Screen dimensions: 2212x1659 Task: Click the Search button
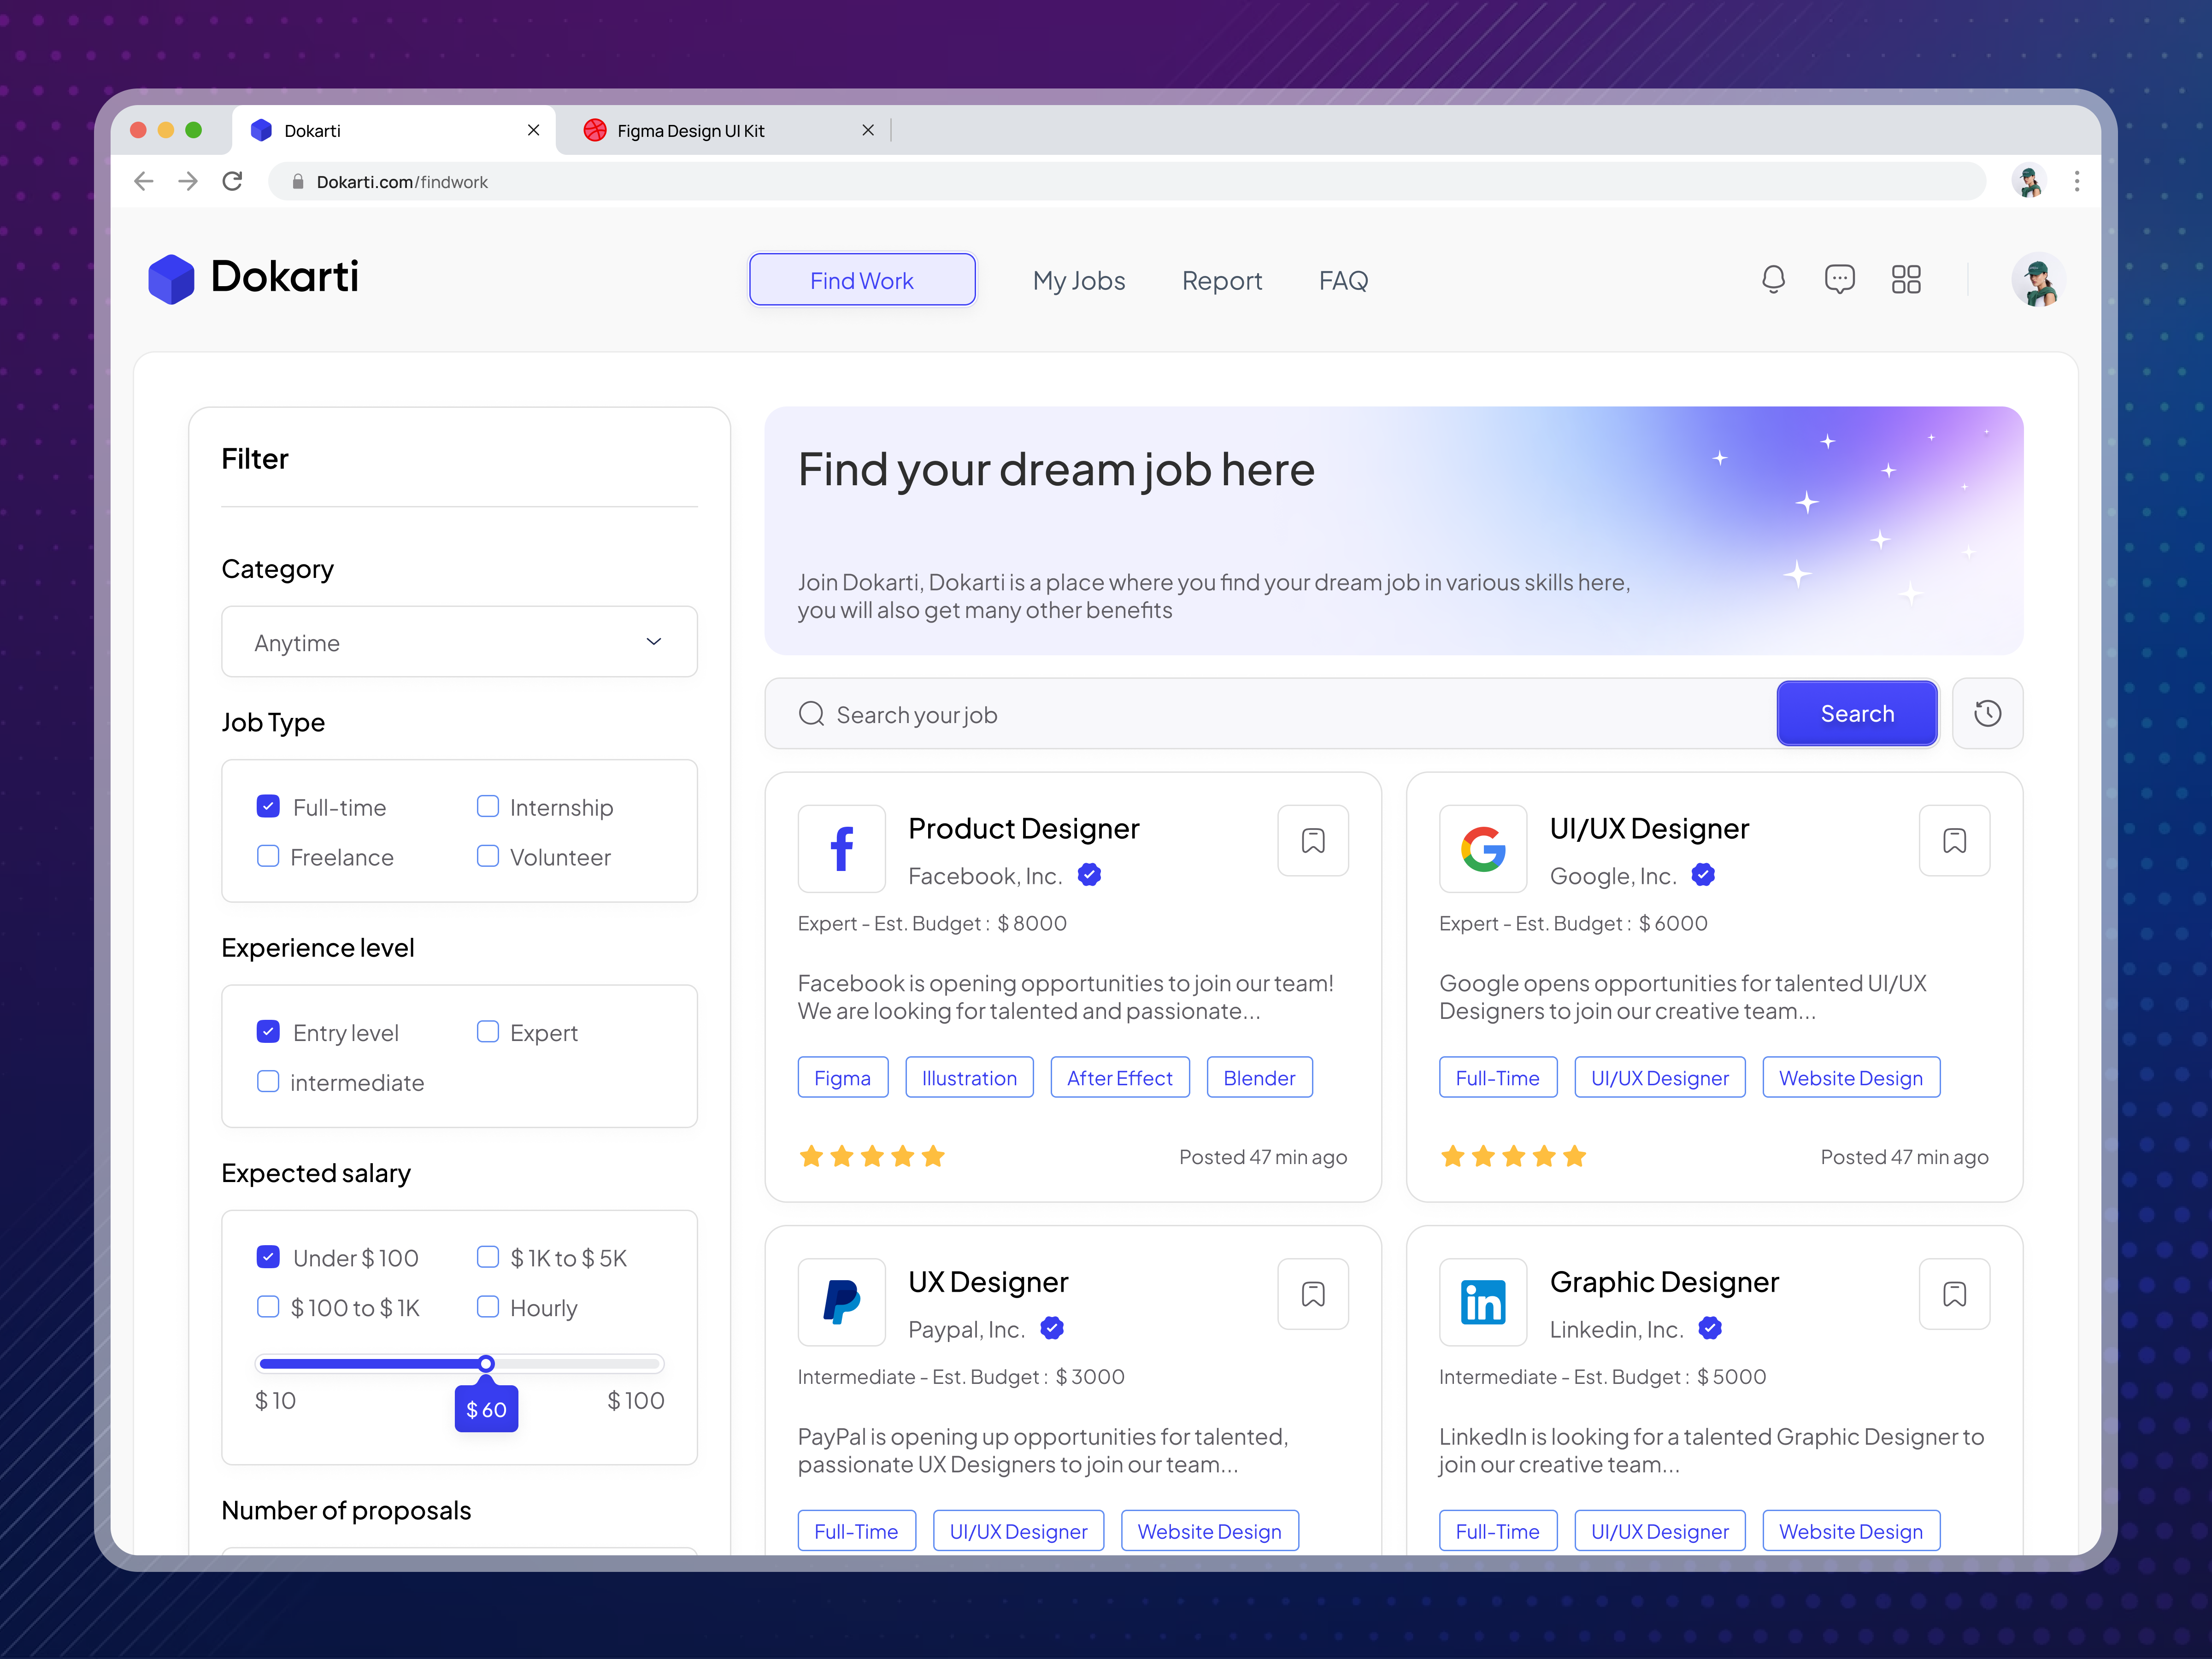point(1857,713)
